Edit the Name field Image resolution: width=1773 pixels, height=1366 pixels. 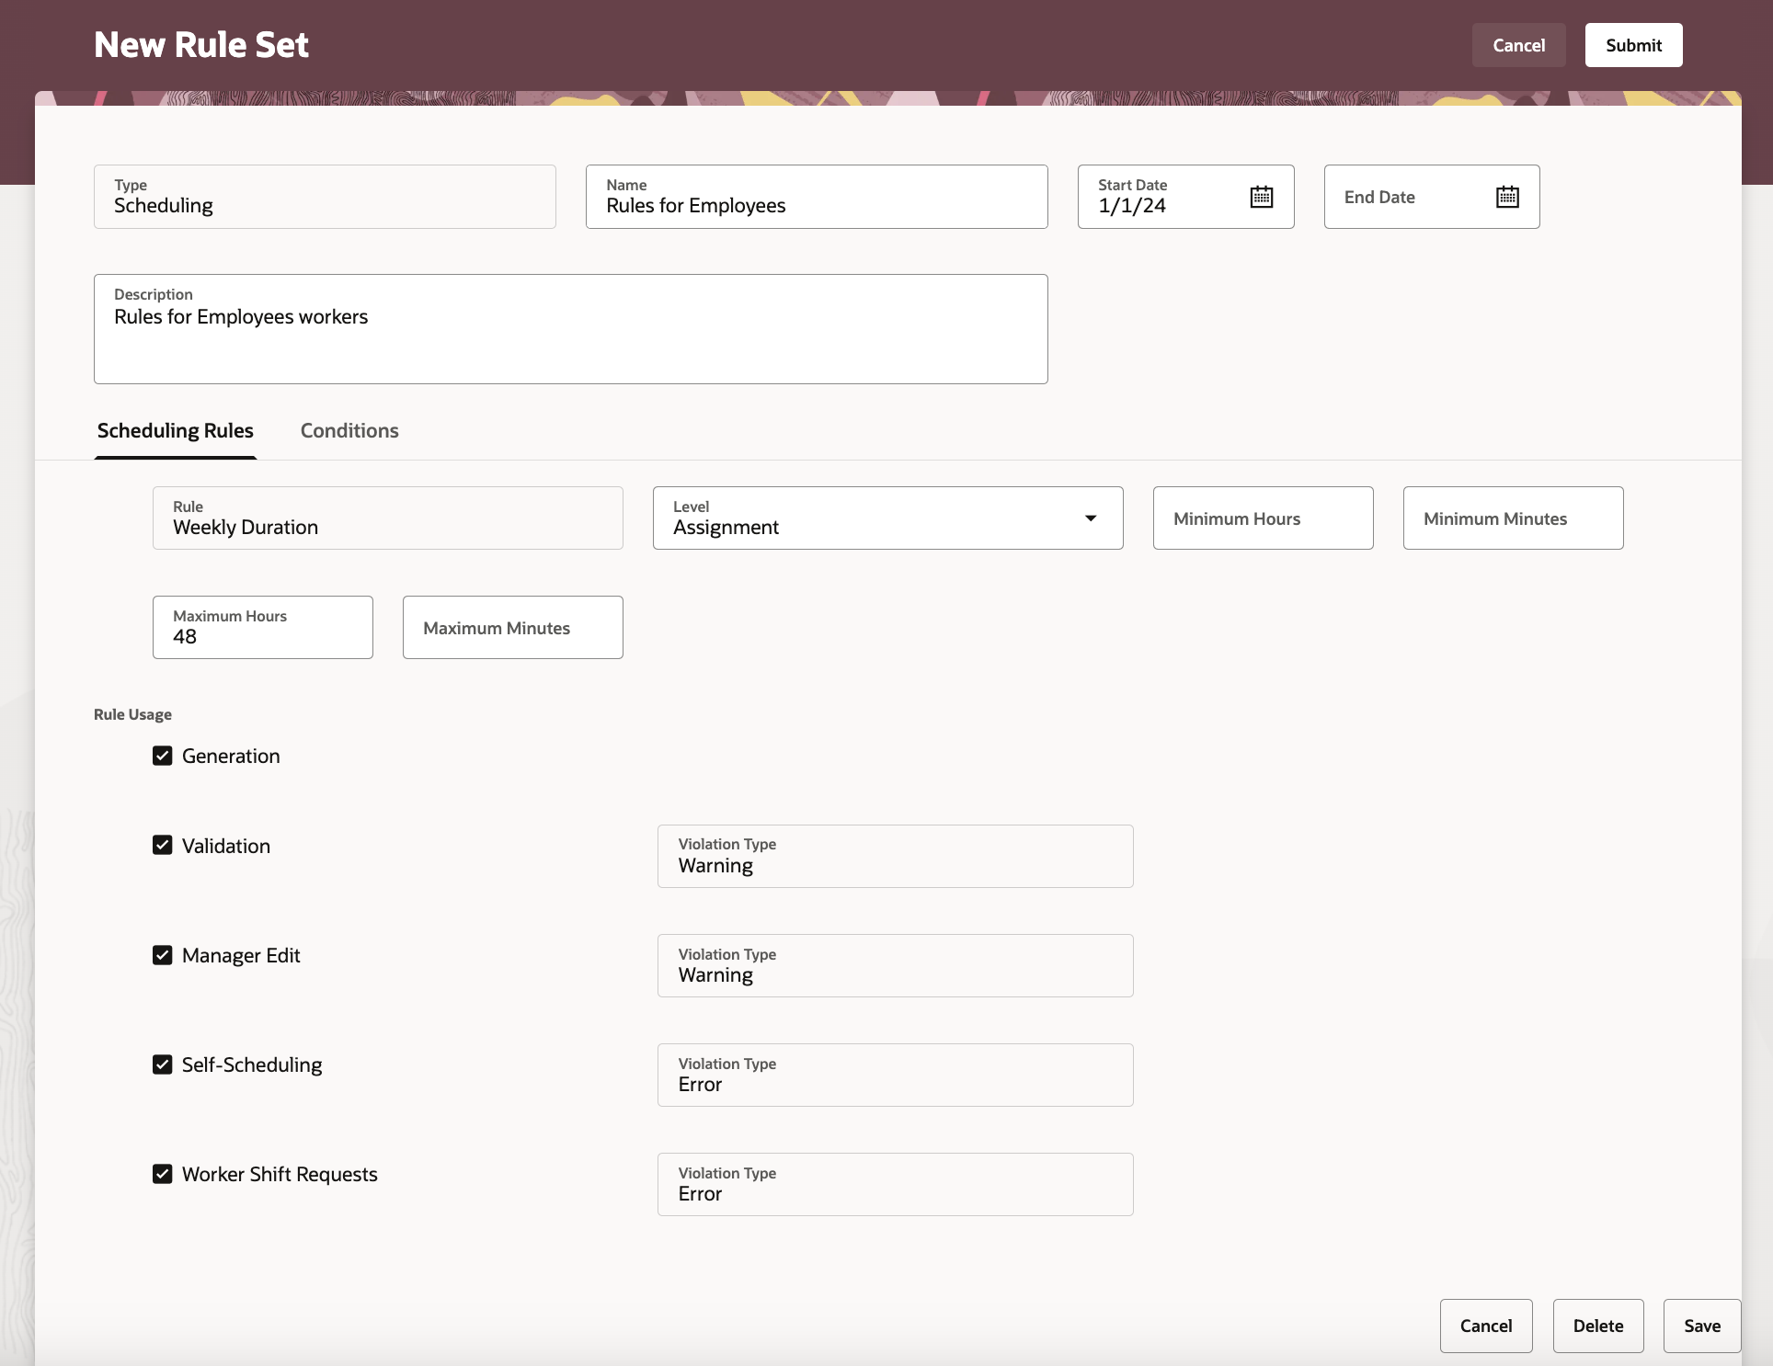pos(816,204)
